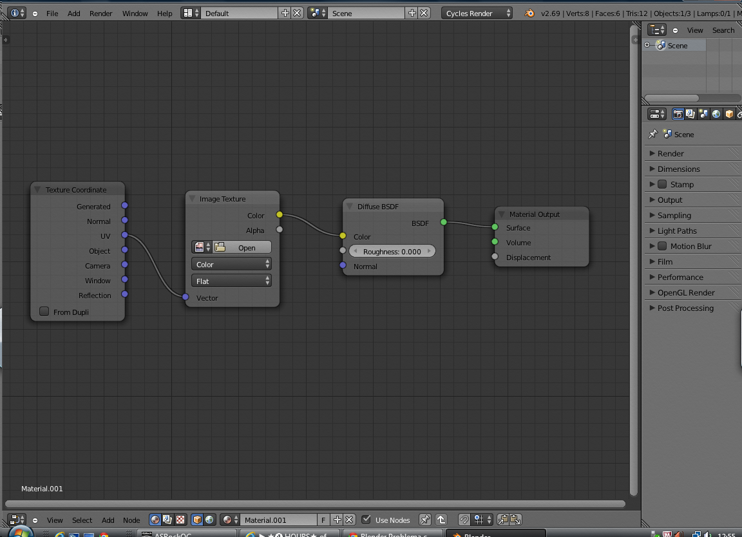The image size is (742, 537).
Task: Open the Render menu in top bar
Action: coord(100,14)
